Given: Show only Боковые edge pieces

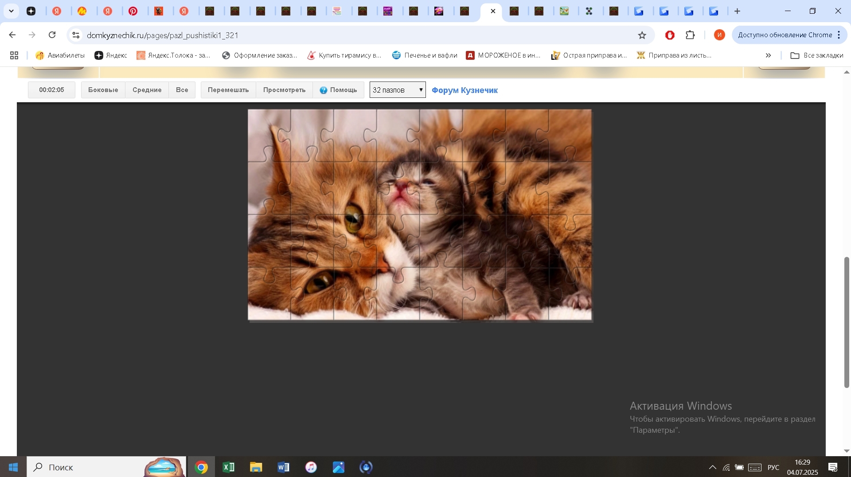Looking at the screenshot, I should (103, 90).
